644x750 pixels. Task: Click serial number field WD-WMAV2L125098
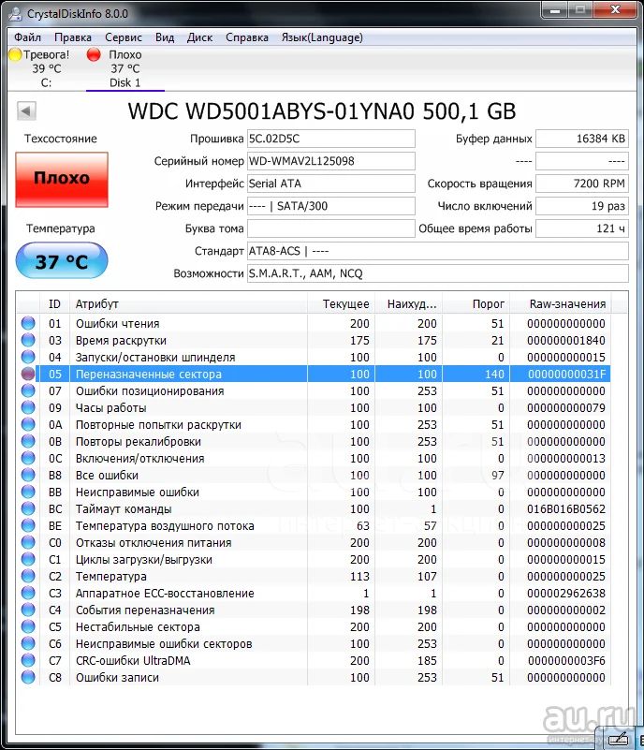click(x=330, y=161)
